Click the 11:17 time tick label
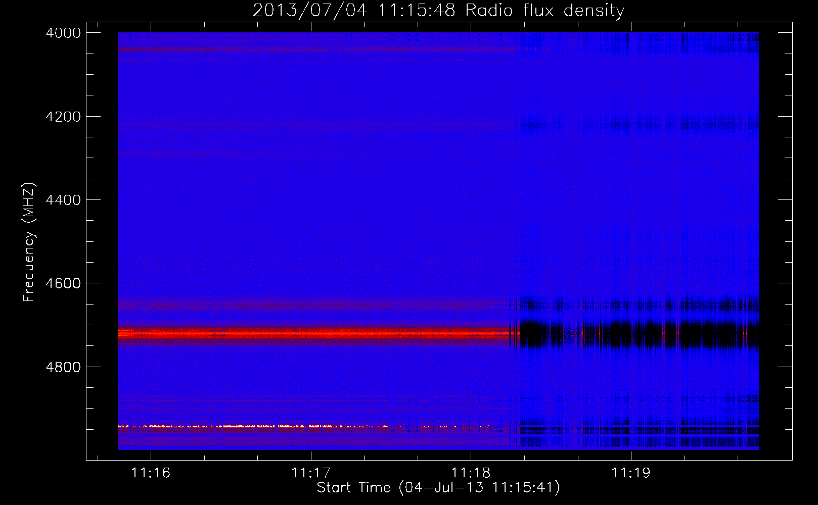The width and height of the screenshot is (818, 505). (x=311, y=473)
